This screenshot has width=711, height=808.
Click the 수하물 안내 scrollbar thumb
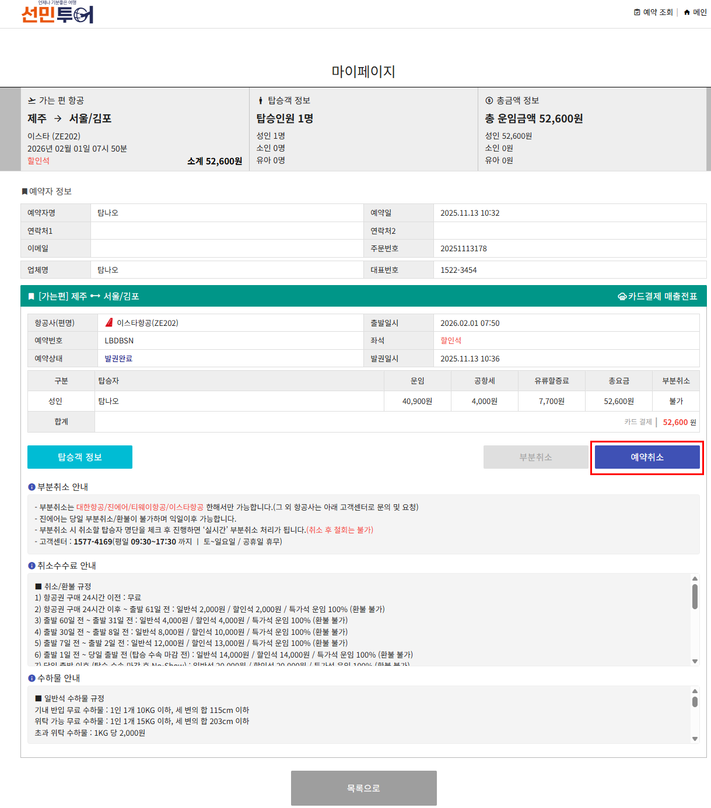695,701
